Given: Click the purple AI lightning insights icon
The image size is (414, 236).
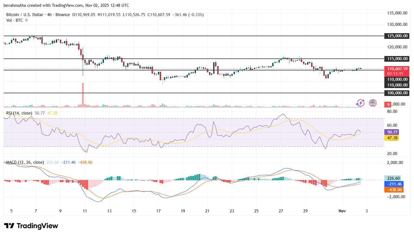Looking at the screenshot, I should coord(360,103).
